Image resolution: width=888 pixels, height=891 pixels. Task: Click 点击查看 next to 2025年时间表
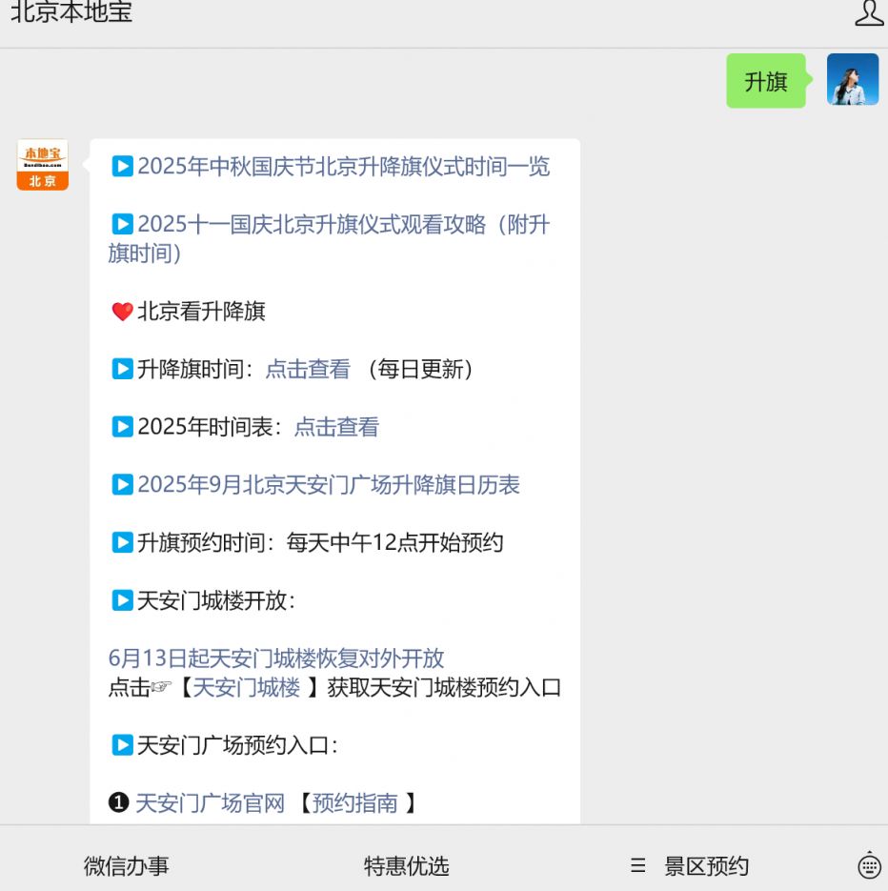tap(336, 427)
